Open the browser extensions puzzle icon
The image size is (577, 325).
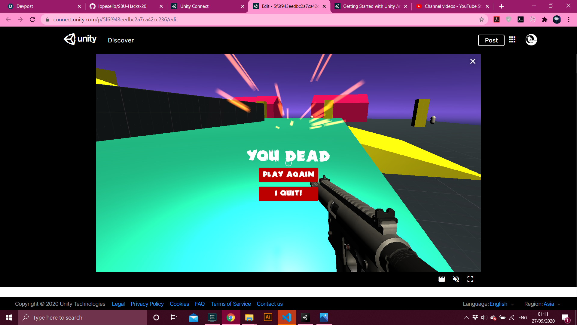pos(545,20)
